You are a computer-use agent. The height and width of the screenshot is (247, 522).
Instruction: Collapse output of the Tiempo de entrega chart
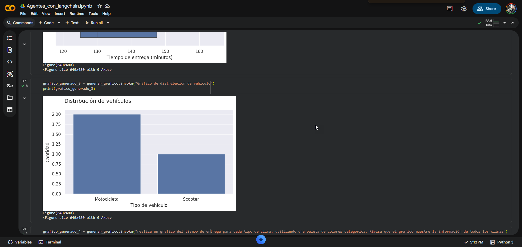[24, 44]
